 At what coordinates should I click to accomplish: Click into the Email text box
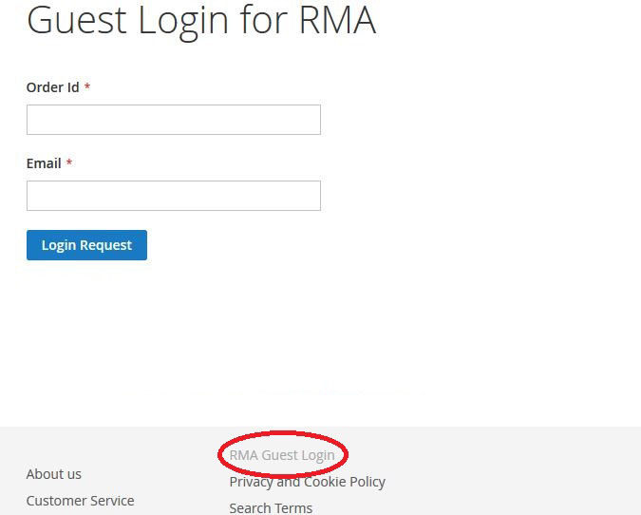pyautogui.click(x=174, y=196)
